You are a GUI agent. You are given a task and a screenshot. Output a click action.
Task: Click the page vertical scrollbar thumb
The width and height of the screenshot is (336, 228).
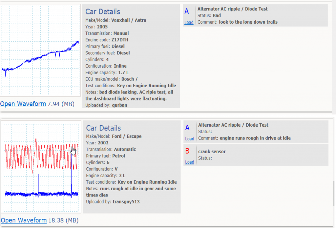point(334,193)
